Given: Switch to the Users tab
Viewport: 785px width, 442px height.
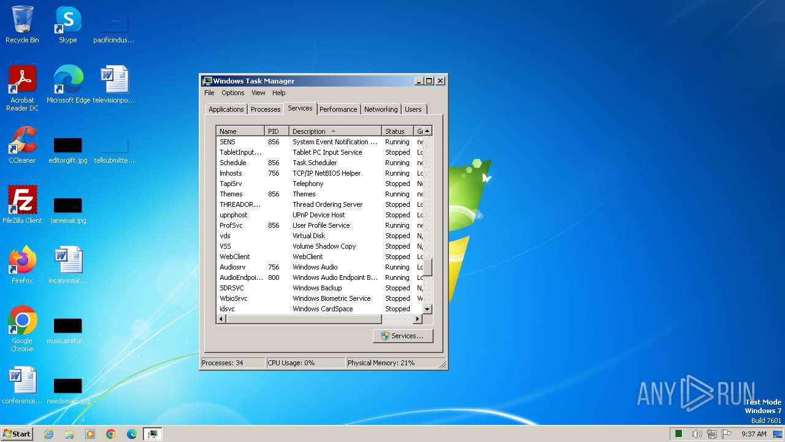Looking at the screenshot, I should [x=413, y=109].
